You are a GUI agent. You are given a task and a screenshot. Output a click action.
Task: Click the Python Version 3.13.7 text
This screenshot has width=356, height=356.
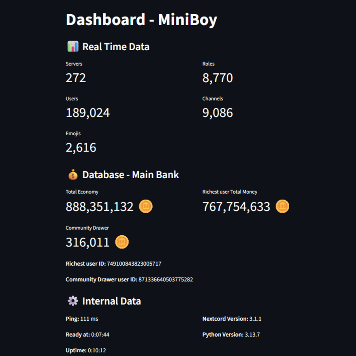(229, 335)
